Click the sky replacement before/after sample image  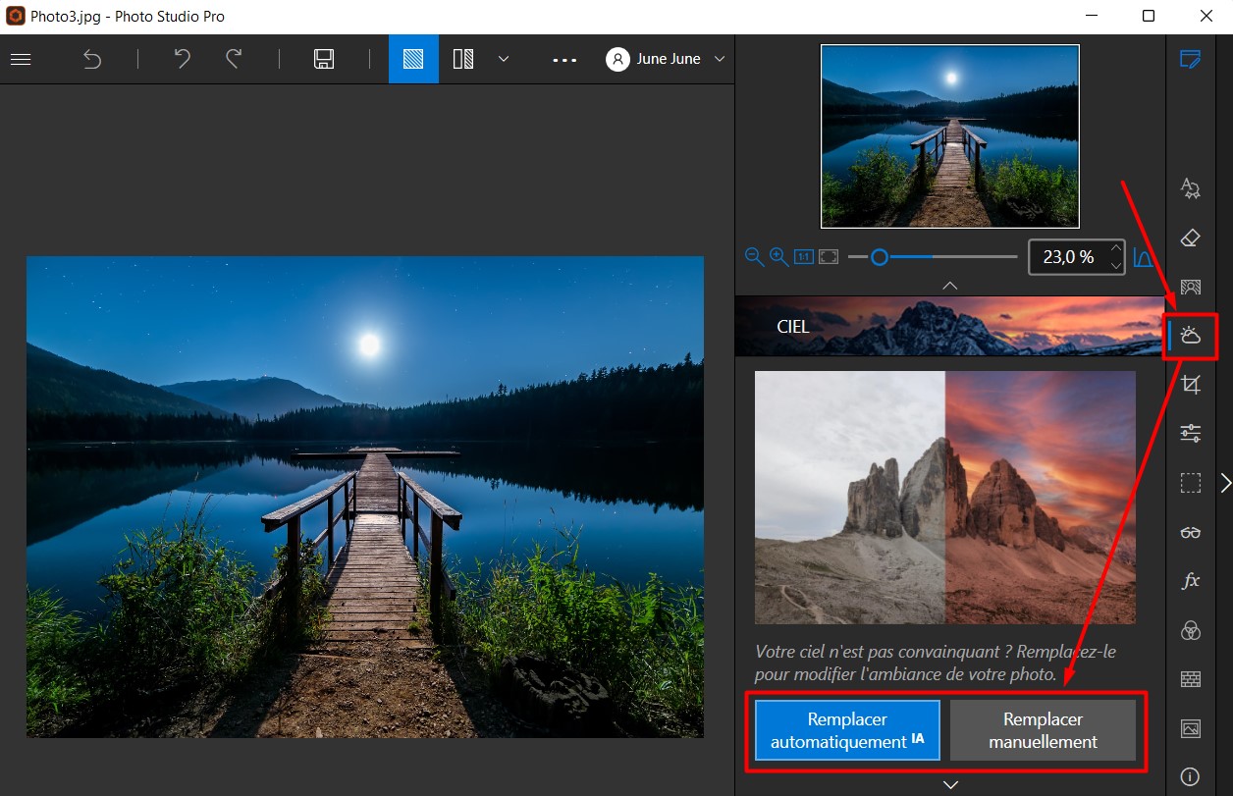coord(944,497)
